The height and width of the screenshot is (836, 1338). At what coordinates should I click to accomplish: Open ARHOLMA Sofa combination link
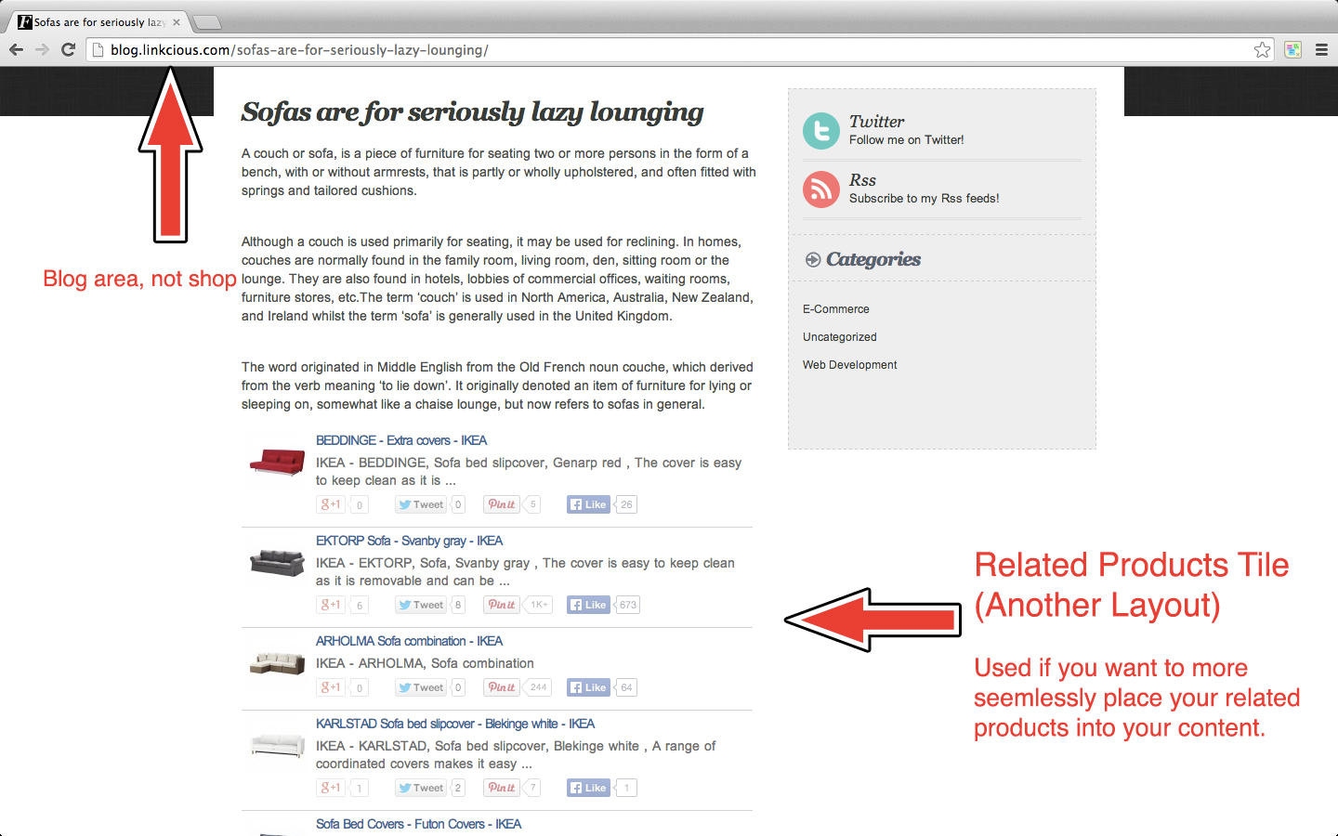coord(409,641)
